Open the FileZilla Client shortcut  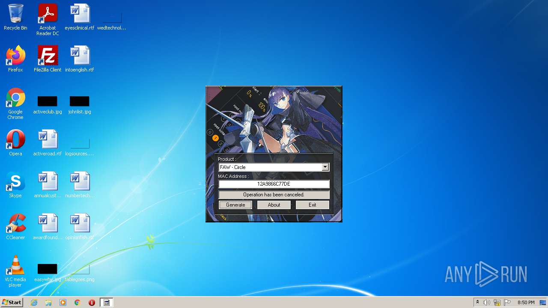click(48, 59)
